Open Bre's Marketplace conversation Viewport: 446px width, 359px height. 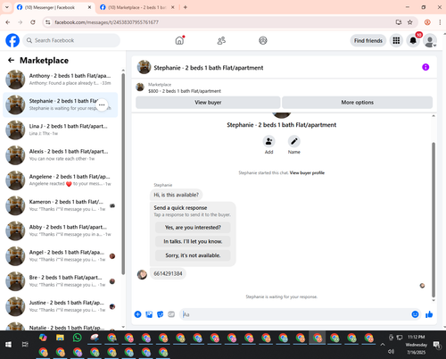pyautogui.click(x=61, y=281)
